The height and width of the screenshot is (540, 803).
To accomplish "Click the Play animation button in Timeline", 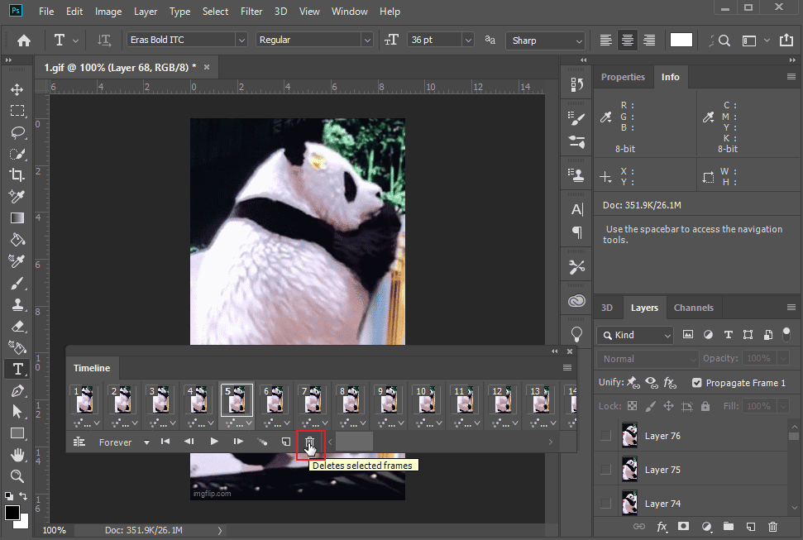I will coord(213,441).
